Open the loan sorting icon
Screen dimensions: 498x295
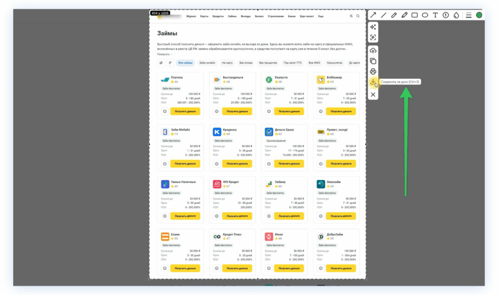click(x=170, y=63)
